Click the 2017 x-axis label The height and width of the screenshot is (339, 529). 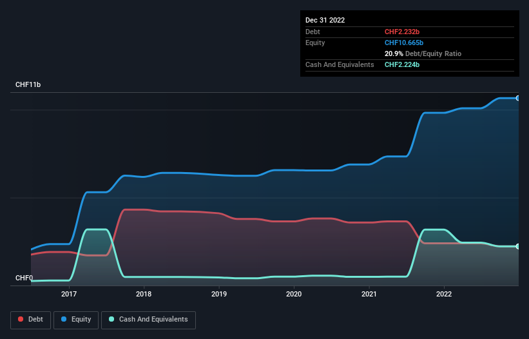[69, 294]
